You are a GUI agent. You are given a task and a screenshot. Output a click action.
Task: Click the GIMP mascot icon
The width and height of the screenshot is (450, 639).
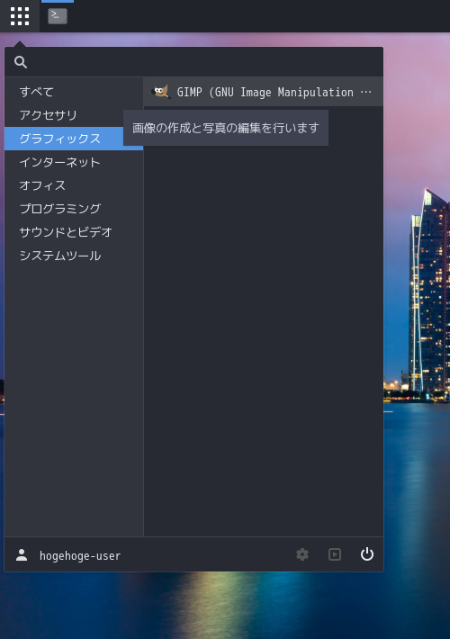161,92
